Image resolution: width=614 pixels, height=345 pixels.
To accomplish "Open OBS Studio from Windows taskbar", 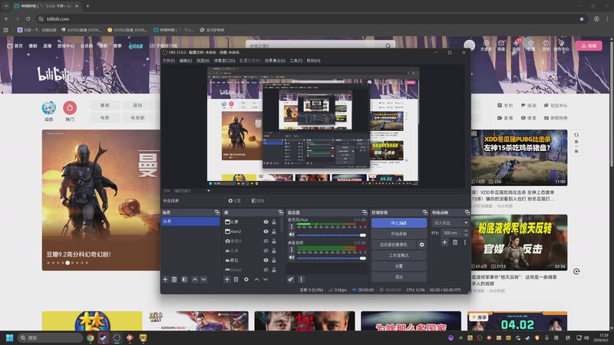I will (117, 337).
